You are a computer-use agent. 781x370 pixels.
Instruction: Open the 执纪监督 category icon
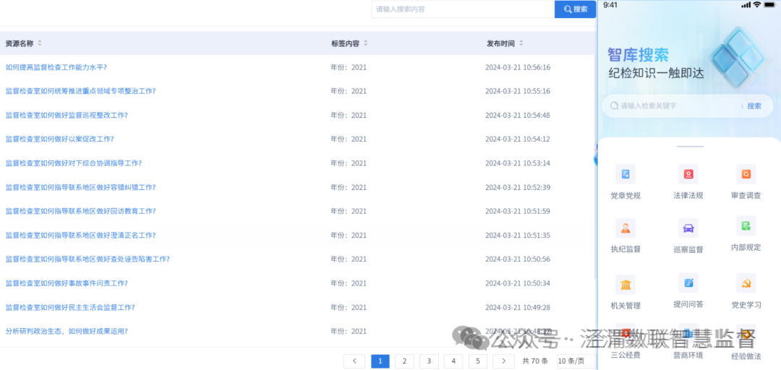pos(626,228)
